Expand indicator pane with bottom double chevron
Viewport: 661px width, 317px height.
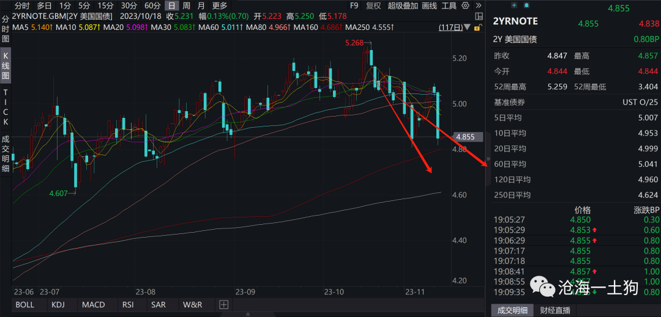247,314
